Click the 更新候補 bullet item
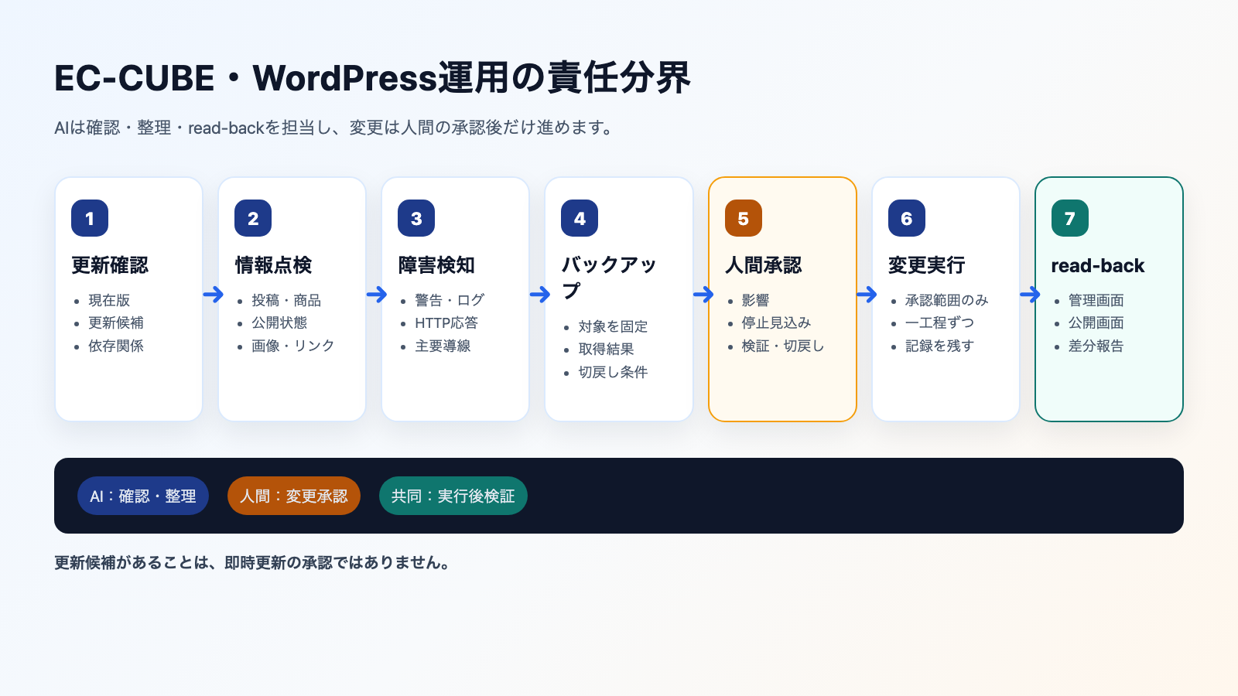 tap(116, 322)
